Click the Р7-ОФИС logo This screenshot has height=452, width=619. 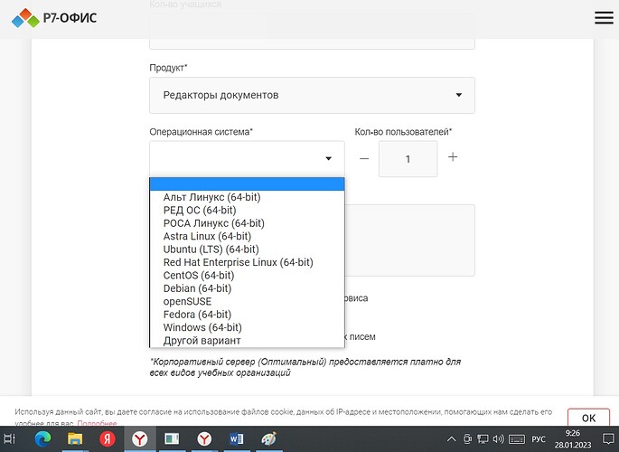[54, 18]
